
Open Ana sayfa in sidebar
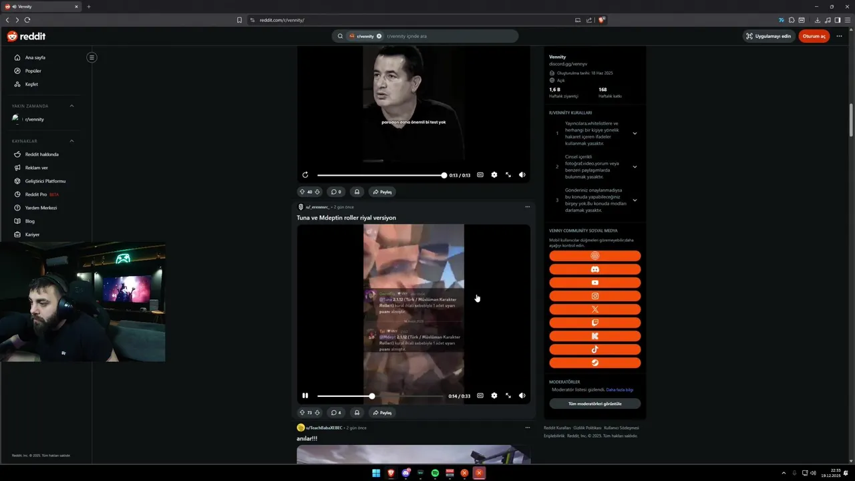coord(35,57)
